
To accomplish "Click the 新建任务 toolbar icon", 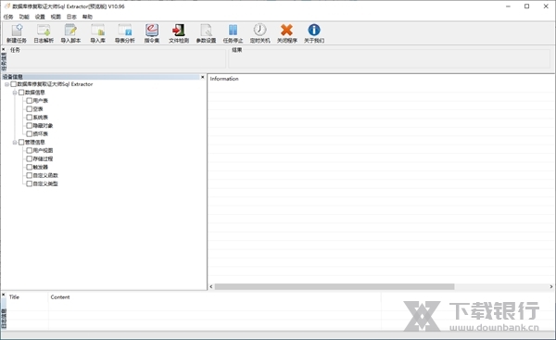I will pyautogui.click(x=17, y=33).
